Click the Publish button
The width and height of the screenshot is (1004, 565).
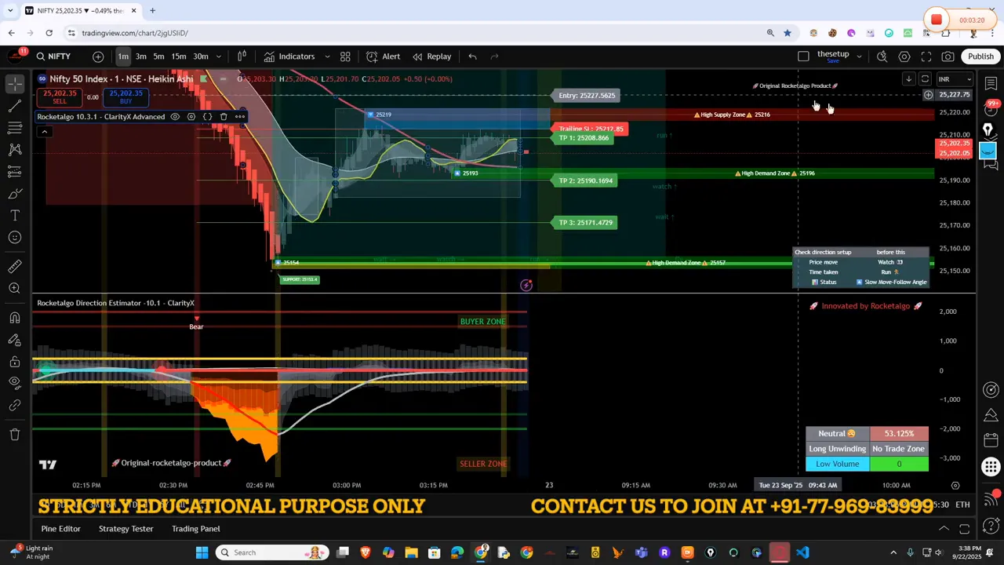click(980, 56)
